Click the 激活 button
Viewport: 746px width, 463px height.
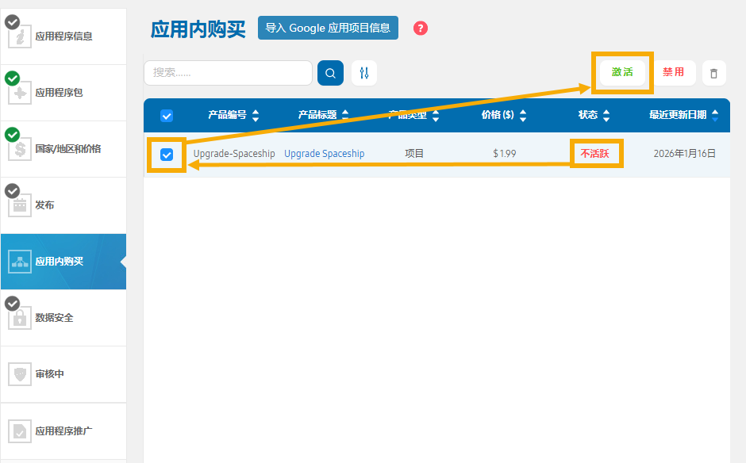(622, 72)
